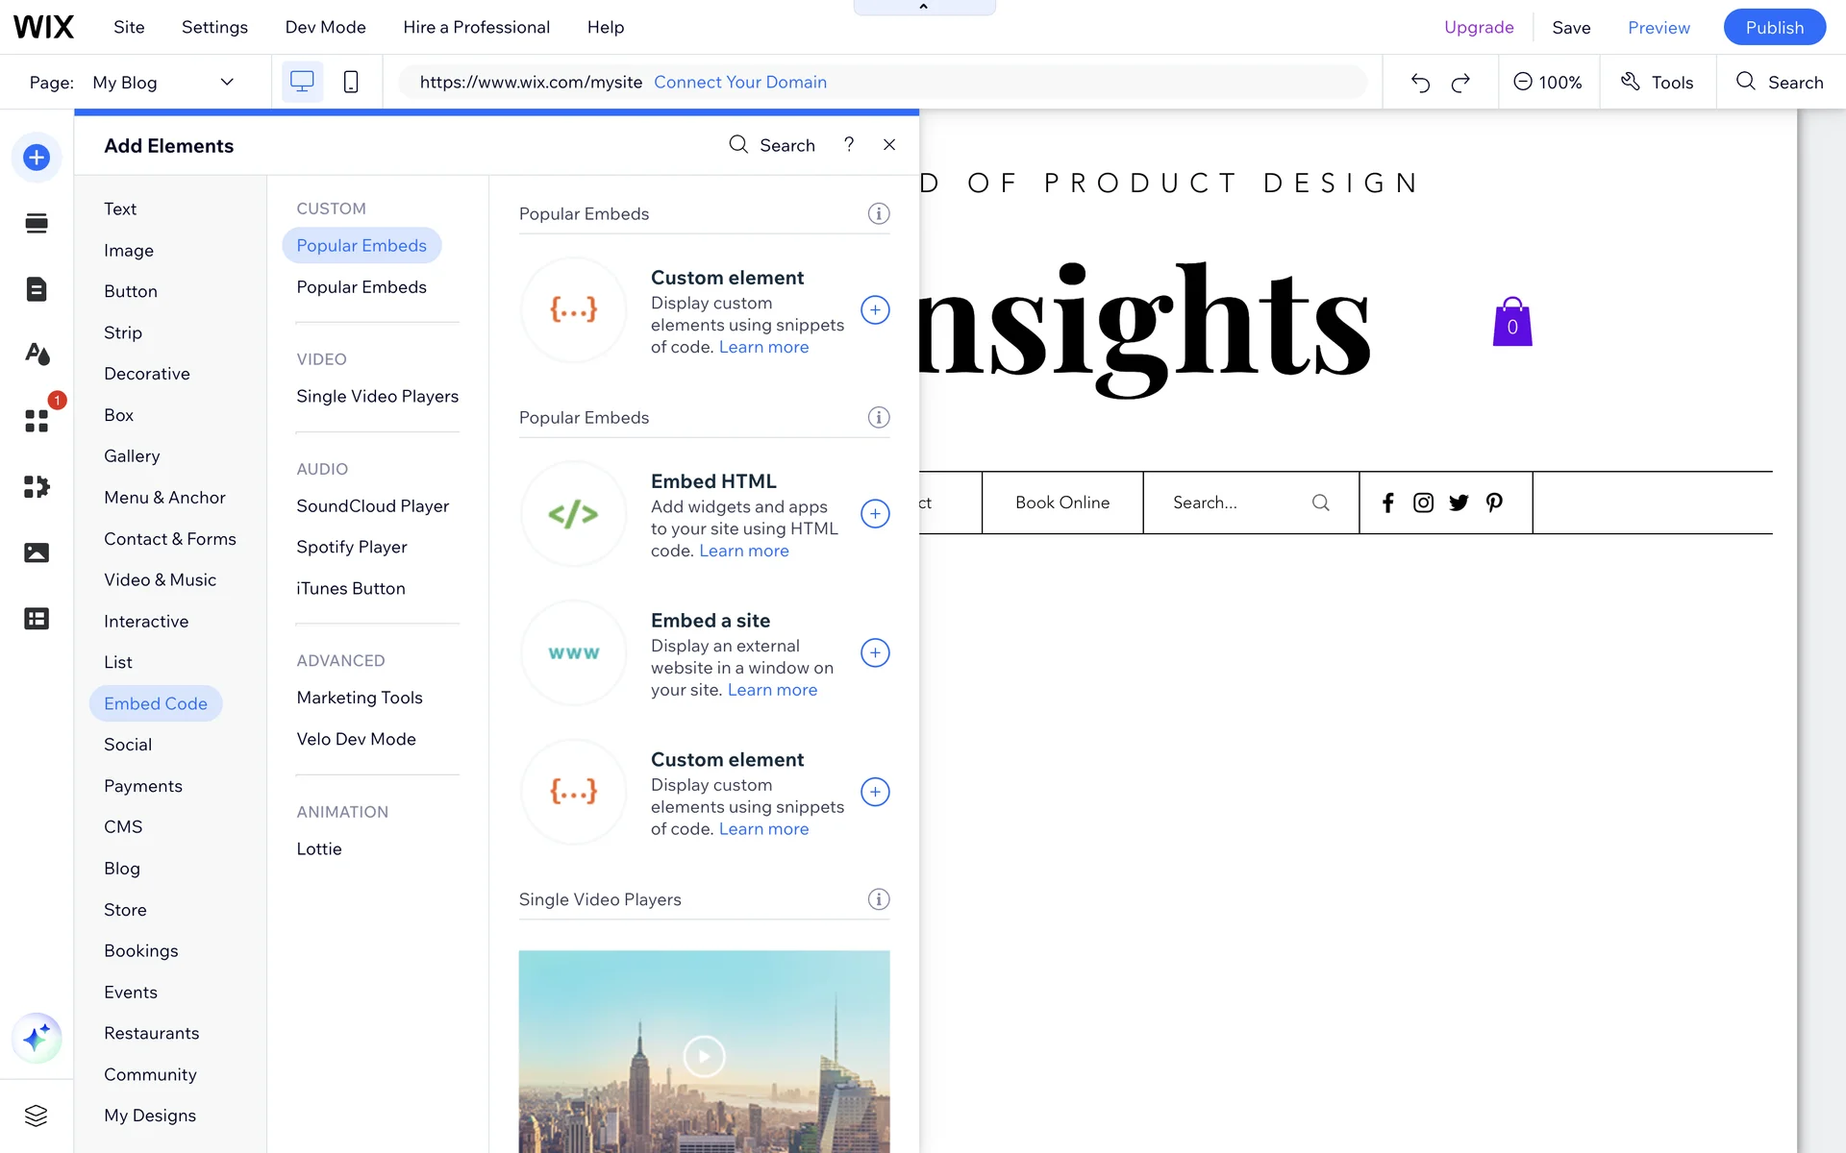Open the App Market icon with notification badge
The width and height of the screenshot is (1846, 1153).
[x=37, y=421]
